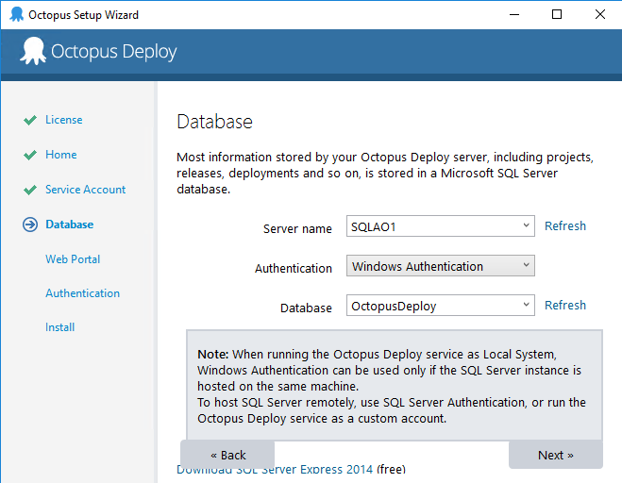This screenshot has width=622, height=483.
Task: Click the 'Server name' label
Action: (297, 228)
